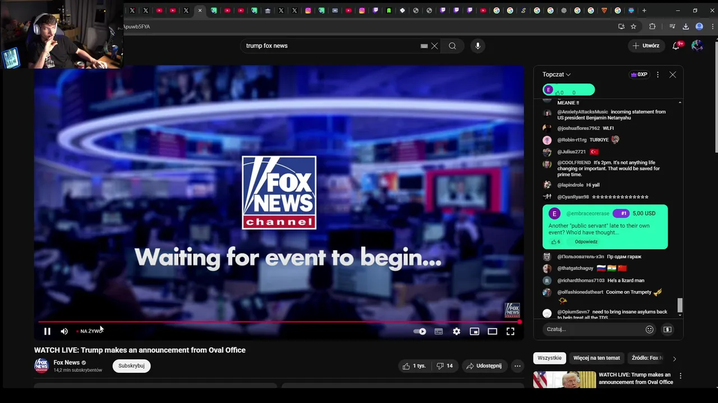Click username @AnxietyAttacksMusic in chat
Image resolution: width=718 pixels, height=403 pixels.
pos(582,112)
